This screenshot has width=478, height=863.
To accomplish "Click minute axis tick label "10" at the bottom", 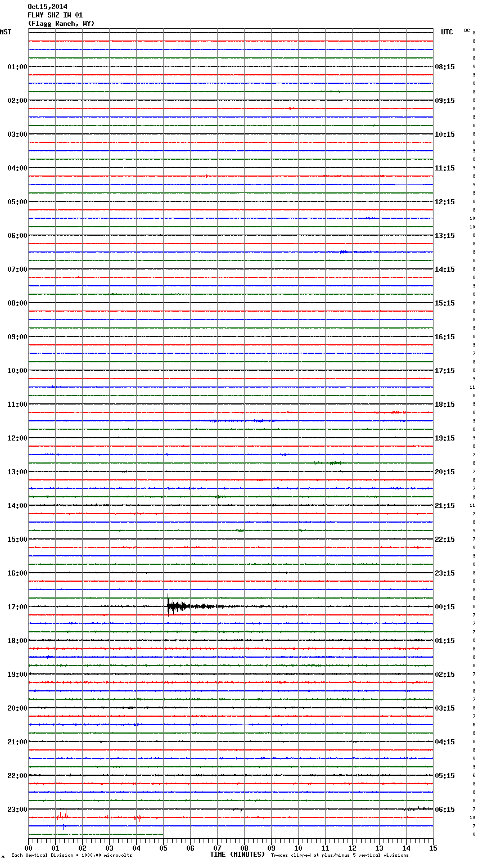I will 298,848.
